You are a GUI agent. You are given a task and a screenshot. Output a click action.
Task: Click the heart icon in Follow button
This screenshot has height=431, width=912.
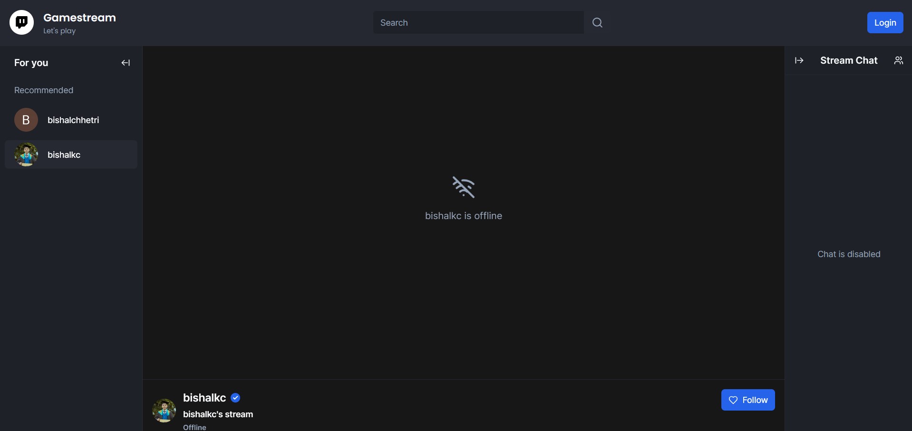[x=733, y=400]
